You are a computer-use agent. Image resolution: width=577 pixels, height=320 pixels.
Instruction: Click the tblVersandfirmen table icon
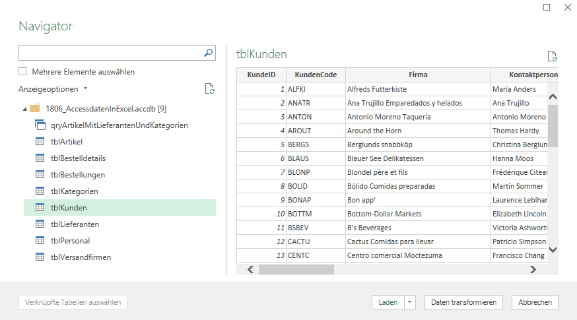click(x=40, y=257)
